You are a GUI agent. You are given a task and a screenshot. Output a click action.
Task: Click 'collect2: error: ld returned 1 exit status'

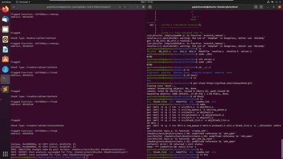pyautogui.click(x=175, y=144)
